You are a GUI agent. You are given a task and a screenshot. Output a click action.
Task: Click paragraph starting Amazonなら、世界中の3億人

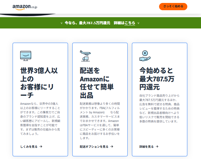coord(40,119)
